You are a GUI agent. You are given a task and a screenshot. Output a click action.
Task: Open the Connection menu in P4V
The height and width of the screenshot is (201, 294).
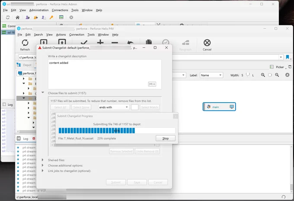coord(77,35)
